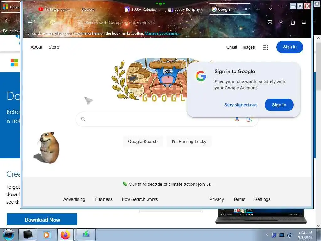Open How Search works link
This screenshot has height=241, width=321.
140,199
